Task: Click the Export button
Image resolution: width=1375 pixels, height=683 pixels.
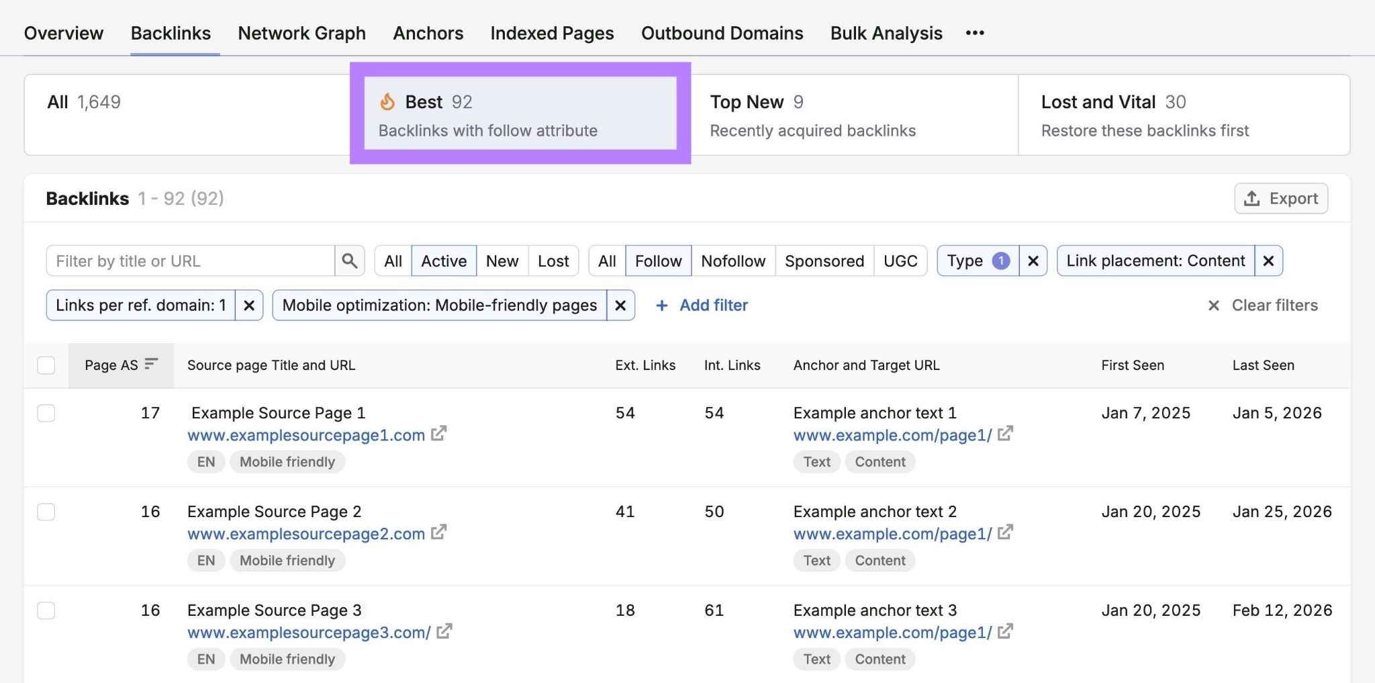Action: pyautogui.click(x=1281, y=199)
